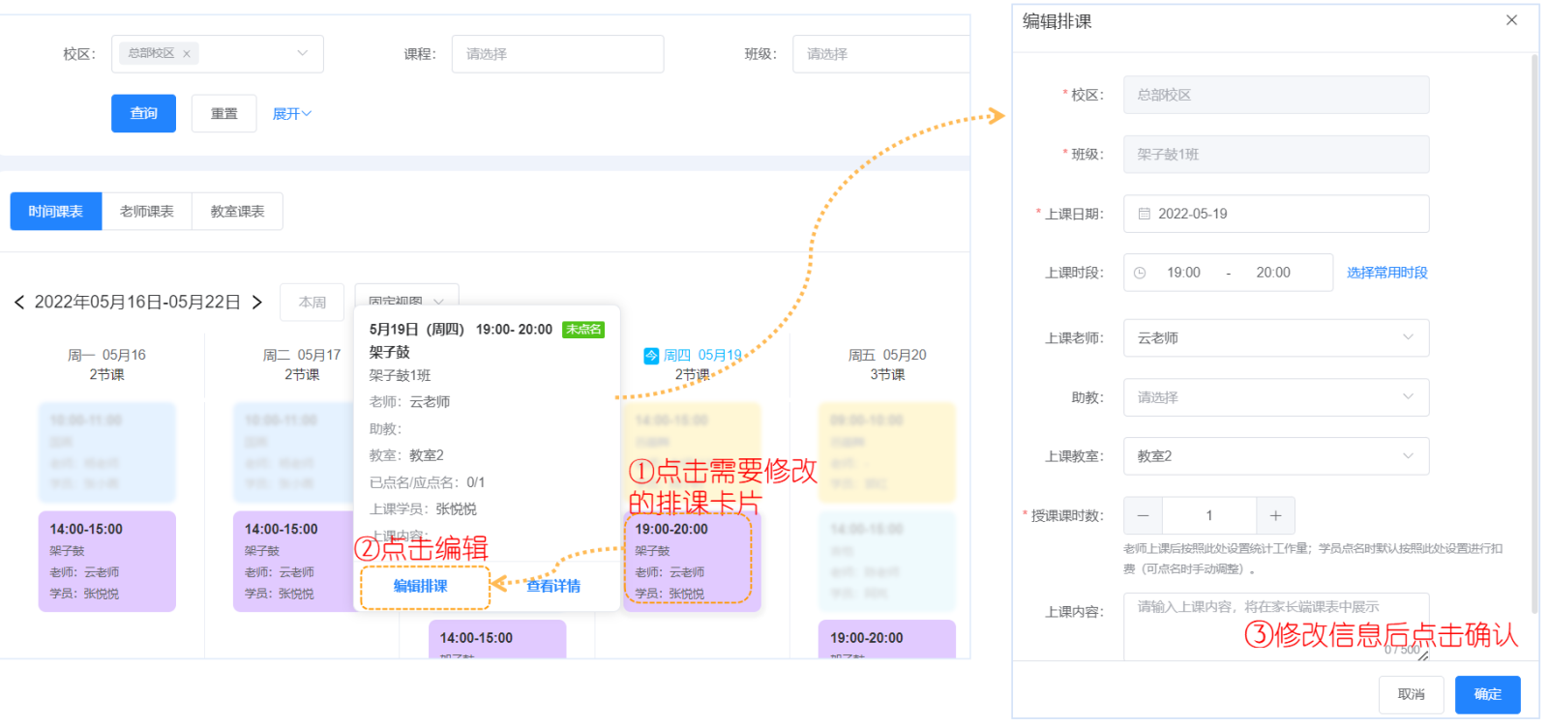Viewport: 1548px width, 726px height.
Task: Click the 选择常用时段 link
Action: click(x=1386, y=273)
